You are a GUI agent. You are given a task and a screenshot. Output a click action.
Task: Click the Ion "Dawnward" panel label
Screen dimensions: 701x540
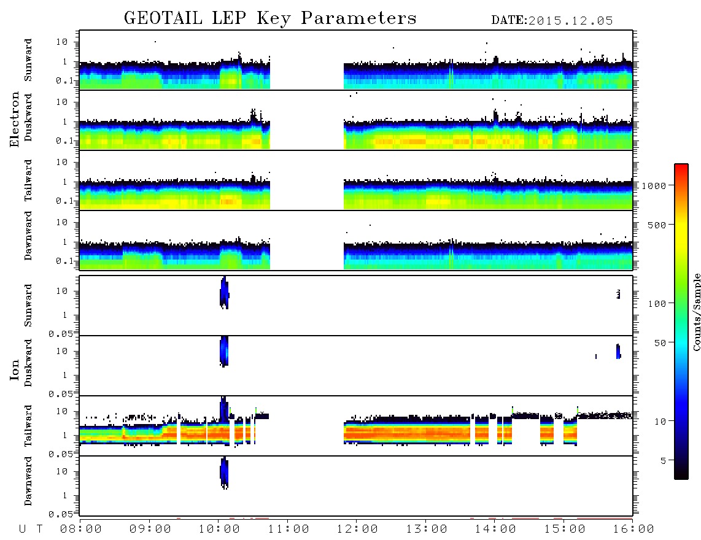(28, 481)
